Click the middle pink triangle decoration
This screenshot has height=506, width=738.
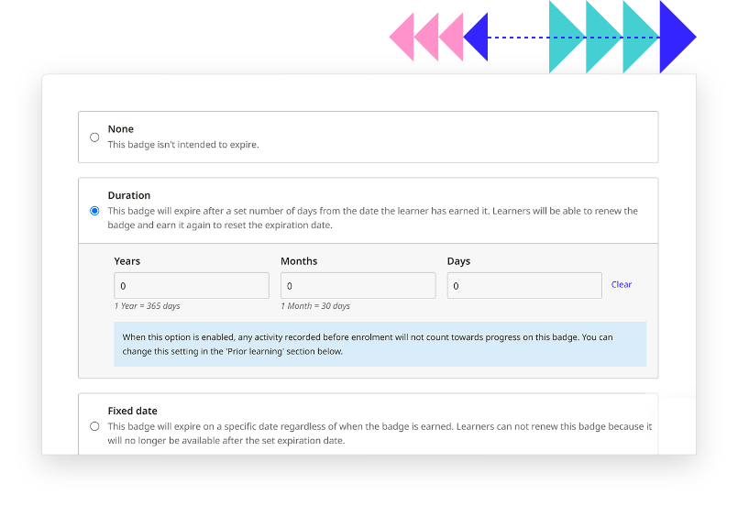(428, 38)
